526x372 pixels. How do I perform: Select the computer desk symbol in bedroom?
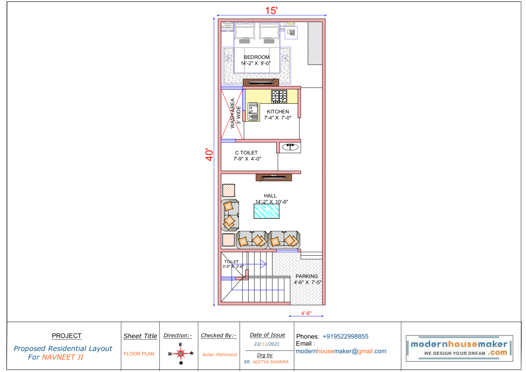291,33
